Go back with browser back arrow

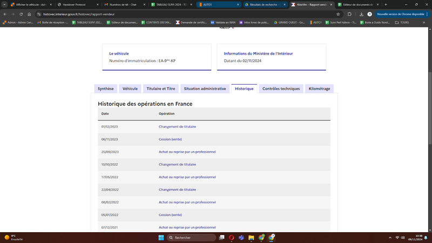(x=5, y=14)
